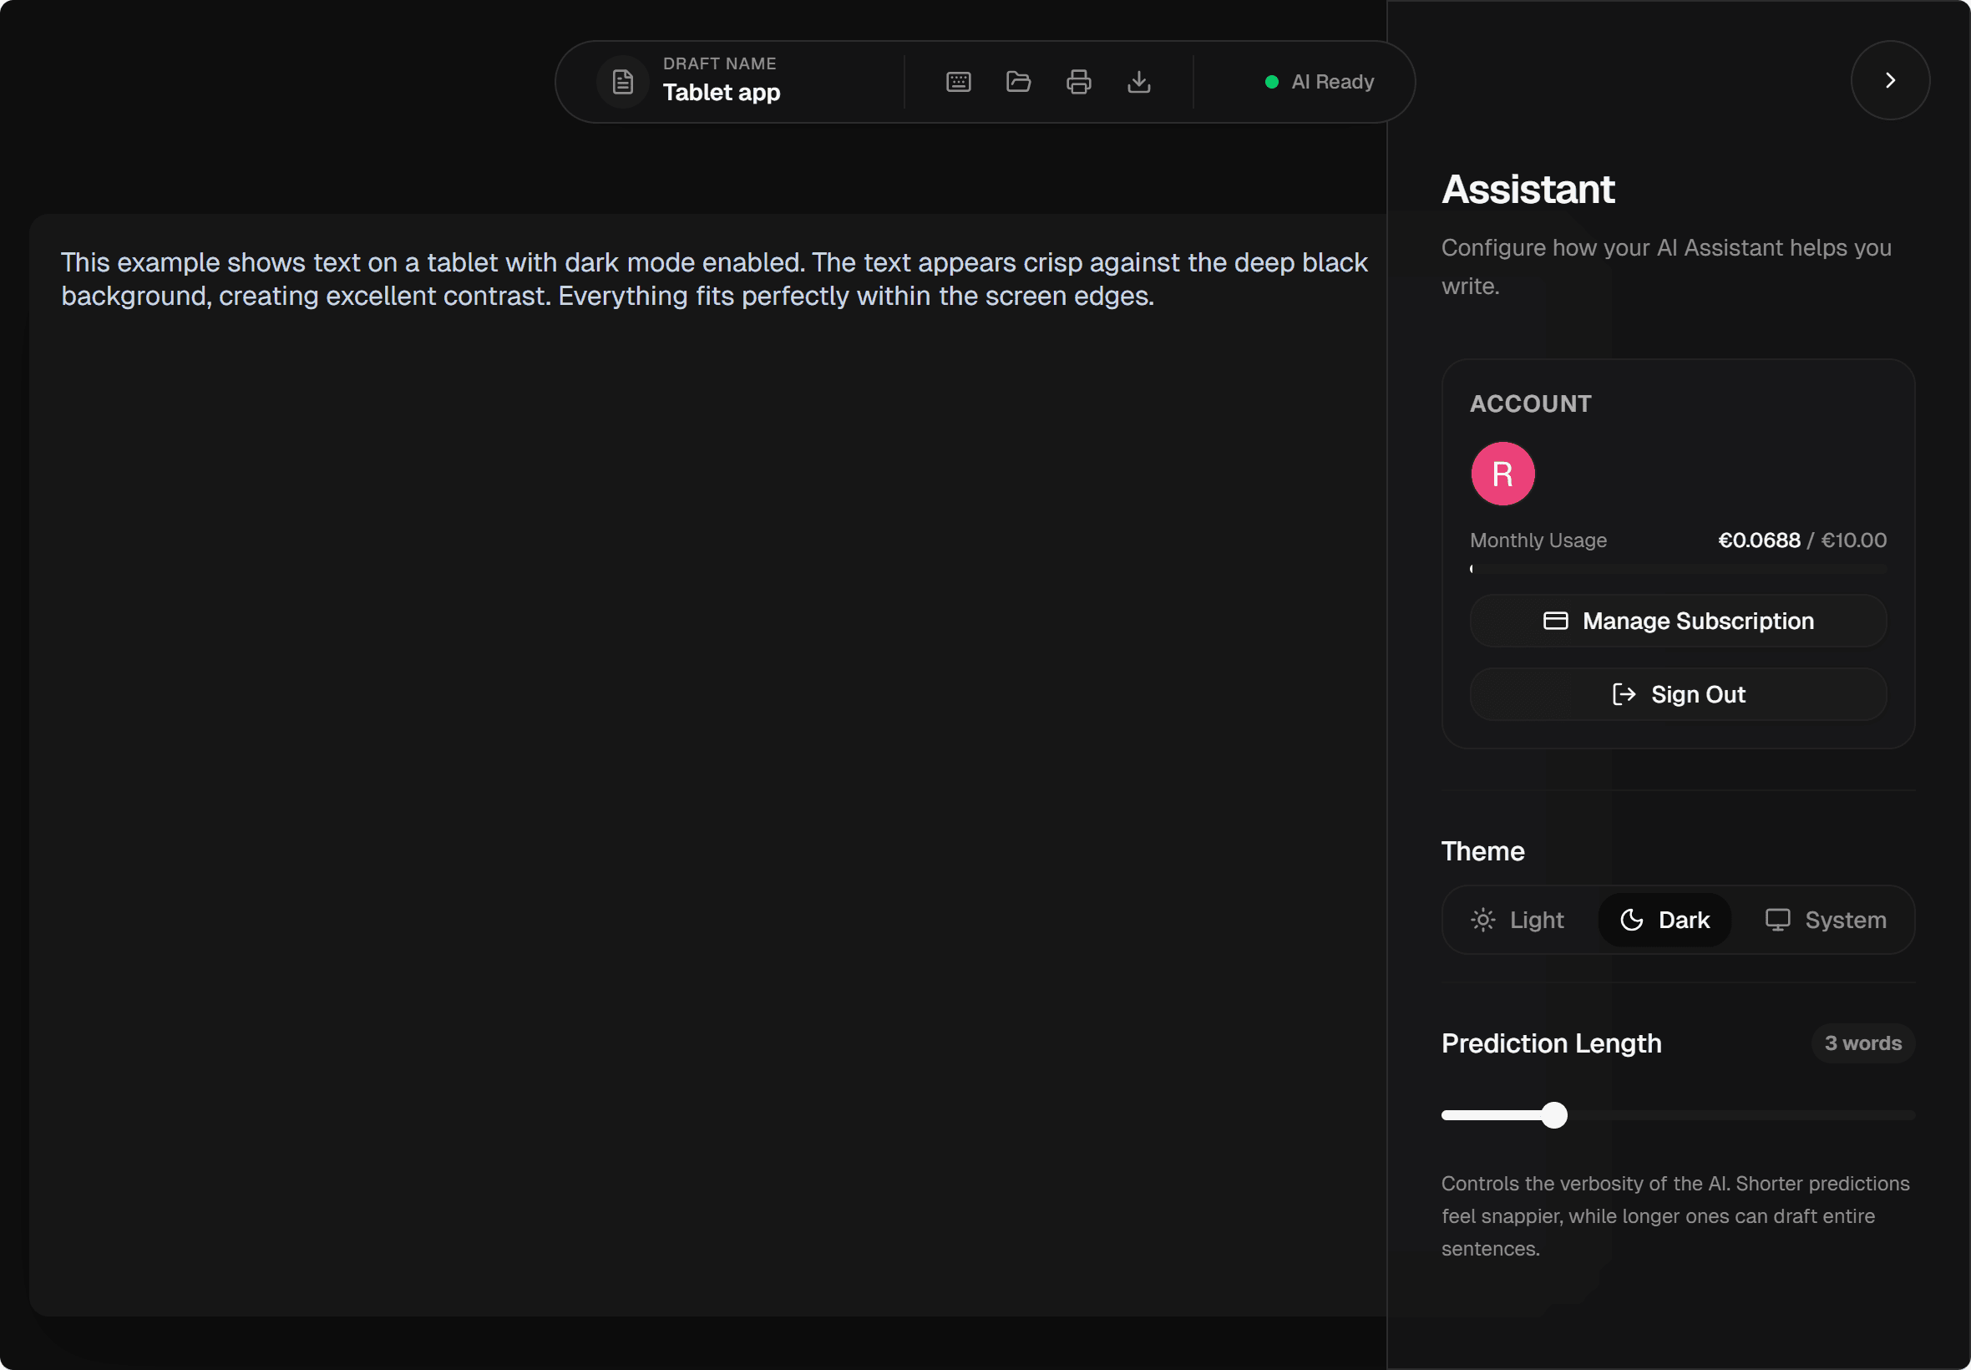
Task: Open Manage Subscription
Action: click(x=1678, y=621)
